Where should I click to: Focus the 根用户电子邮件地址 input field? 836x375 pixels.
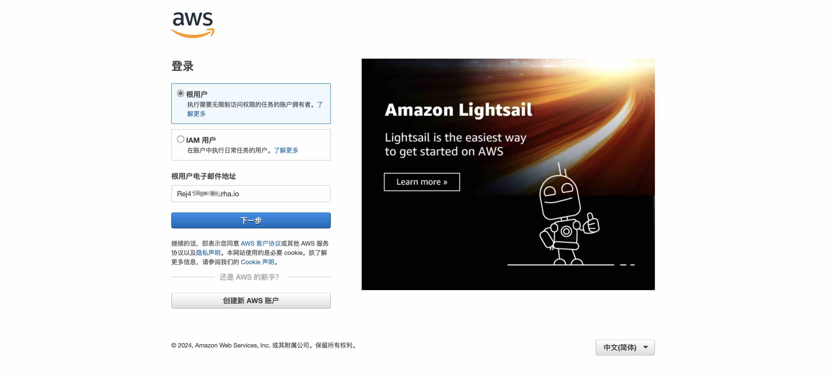coord(251,194)
